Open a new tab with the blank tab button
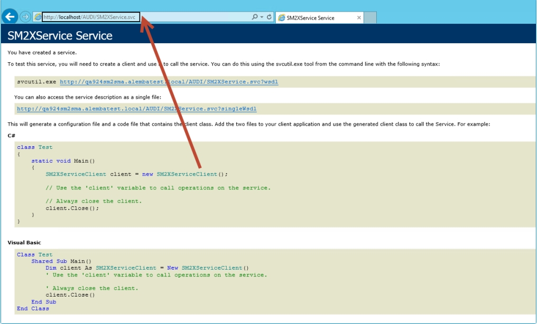This screenshot has height=324, width=538. point(370,18)
